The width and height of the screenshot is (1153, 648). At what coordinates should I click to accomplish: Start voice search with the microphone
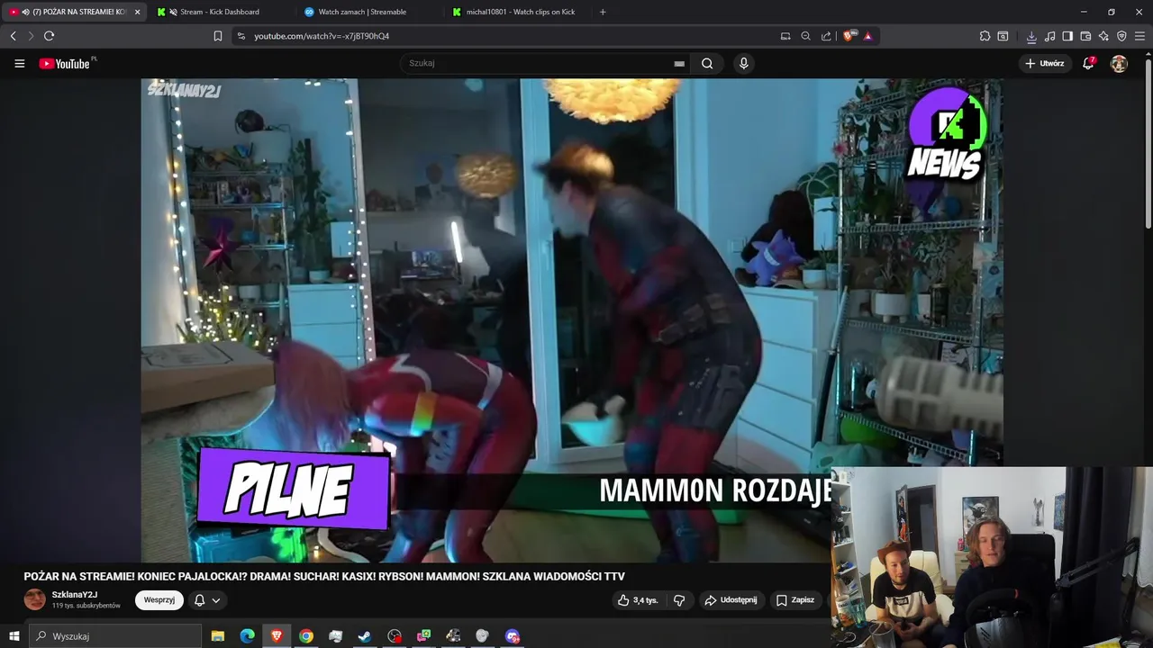click(743, 64)
